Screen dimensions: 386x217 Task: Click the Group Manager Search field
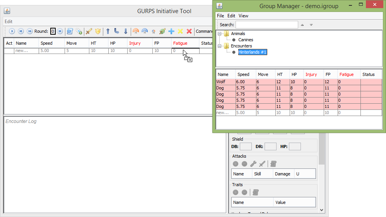click(267, 25)
